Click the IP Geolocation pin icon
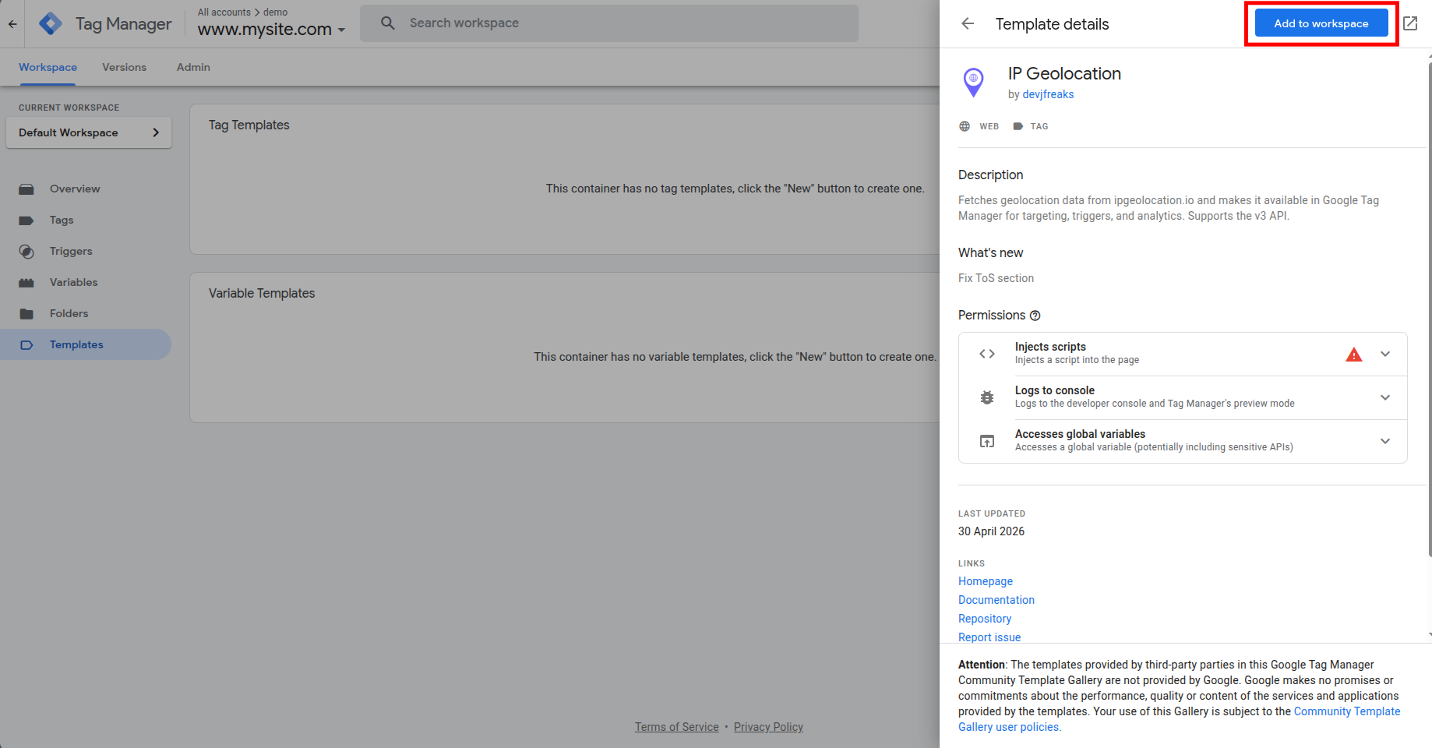This screenshot has height=748, width=1432. [974, 82]
